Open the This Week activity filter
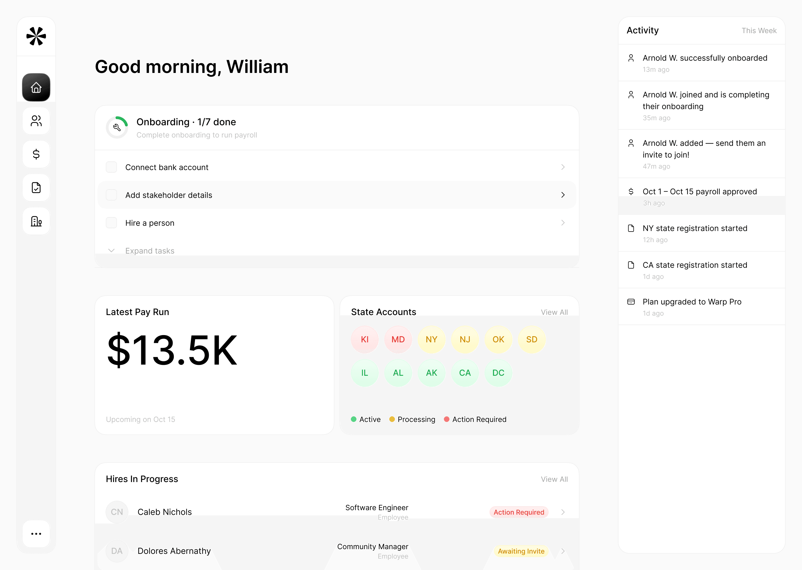This screenshot has height=570, width=802. pos(759,31)
